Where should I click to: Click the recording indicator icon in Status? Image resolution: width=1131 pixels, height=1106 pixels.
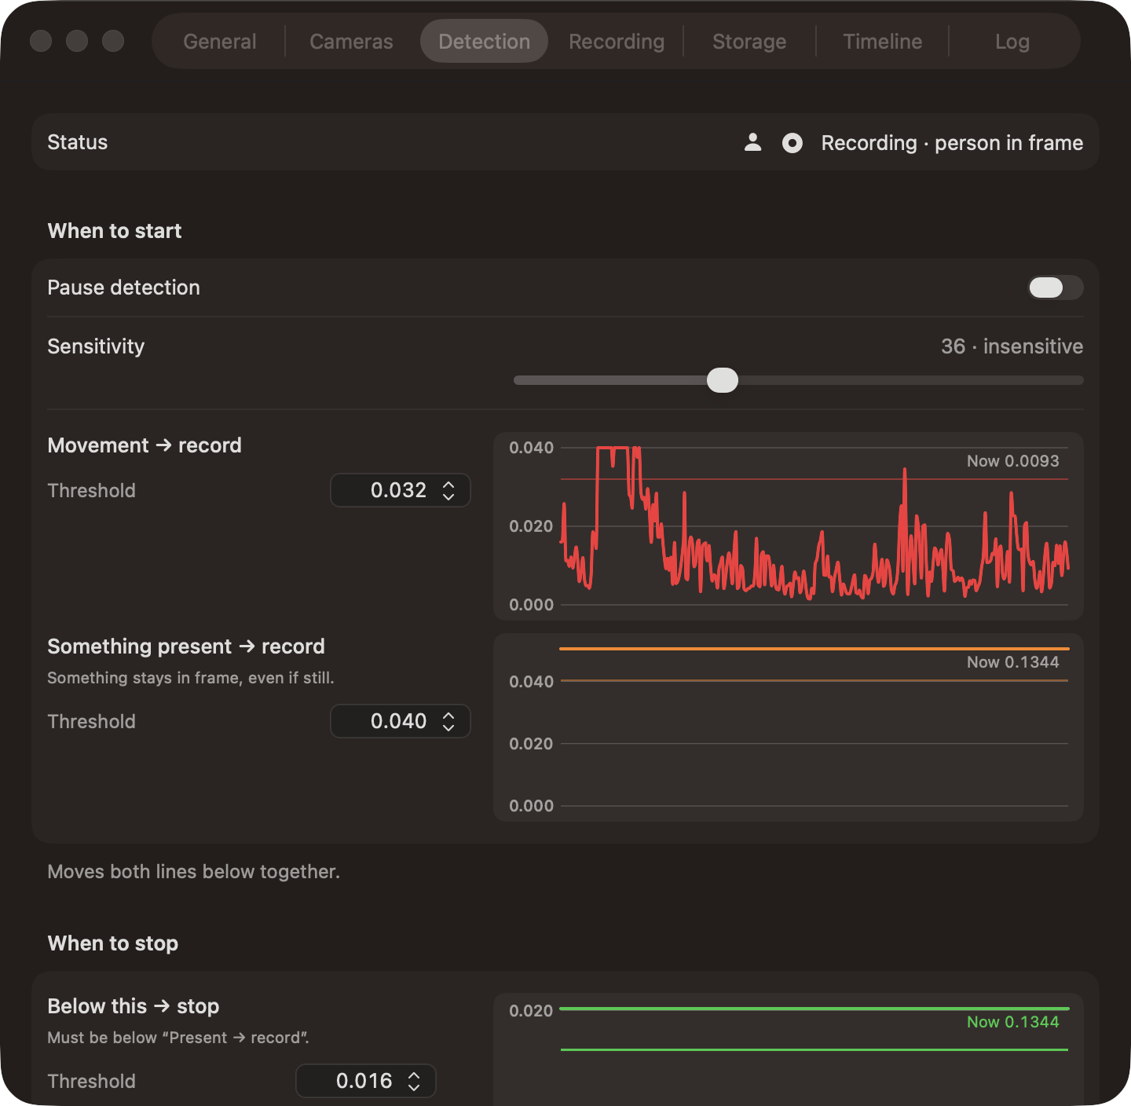coord(792,143)
